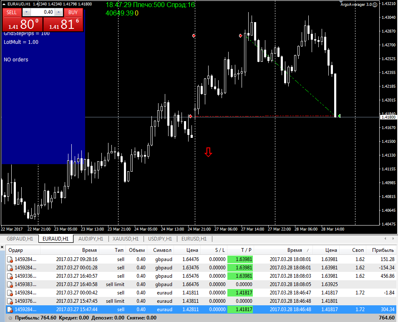Click the balance text 40649.39
The height and width of the screenshot is (322, 398).
pyautogui.click(x=120, y=13)
